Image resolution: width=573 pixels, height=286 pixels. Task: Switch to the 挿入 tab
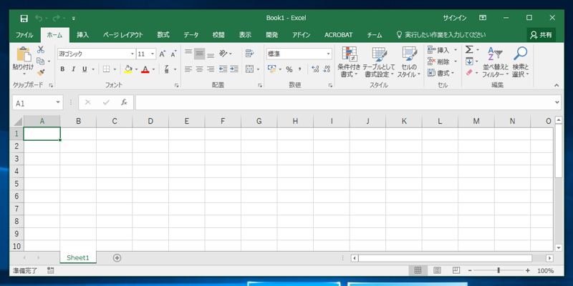point(83,35)
